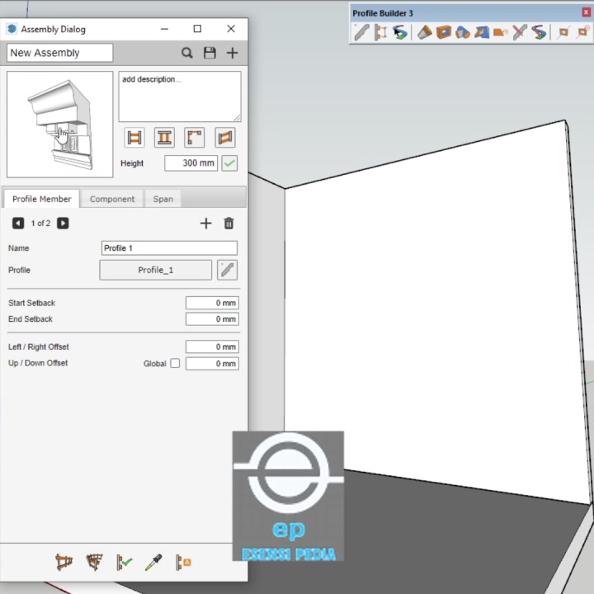Click second-to-last orange square toolbar icon

(x=563, y=32)
